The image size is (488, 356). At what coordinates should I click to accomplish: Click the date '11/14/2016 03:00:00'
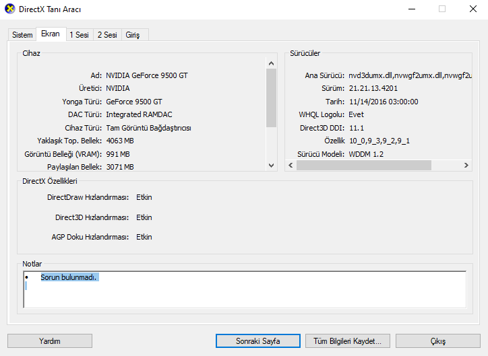coord(384,102)
